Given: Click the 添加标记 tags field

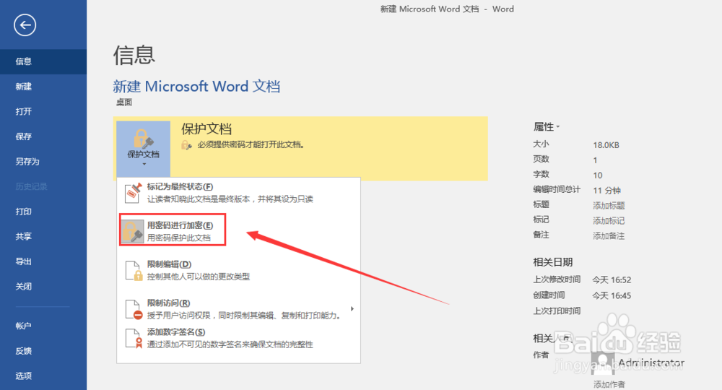Looking at the screenshot, I should coord(609,220).
